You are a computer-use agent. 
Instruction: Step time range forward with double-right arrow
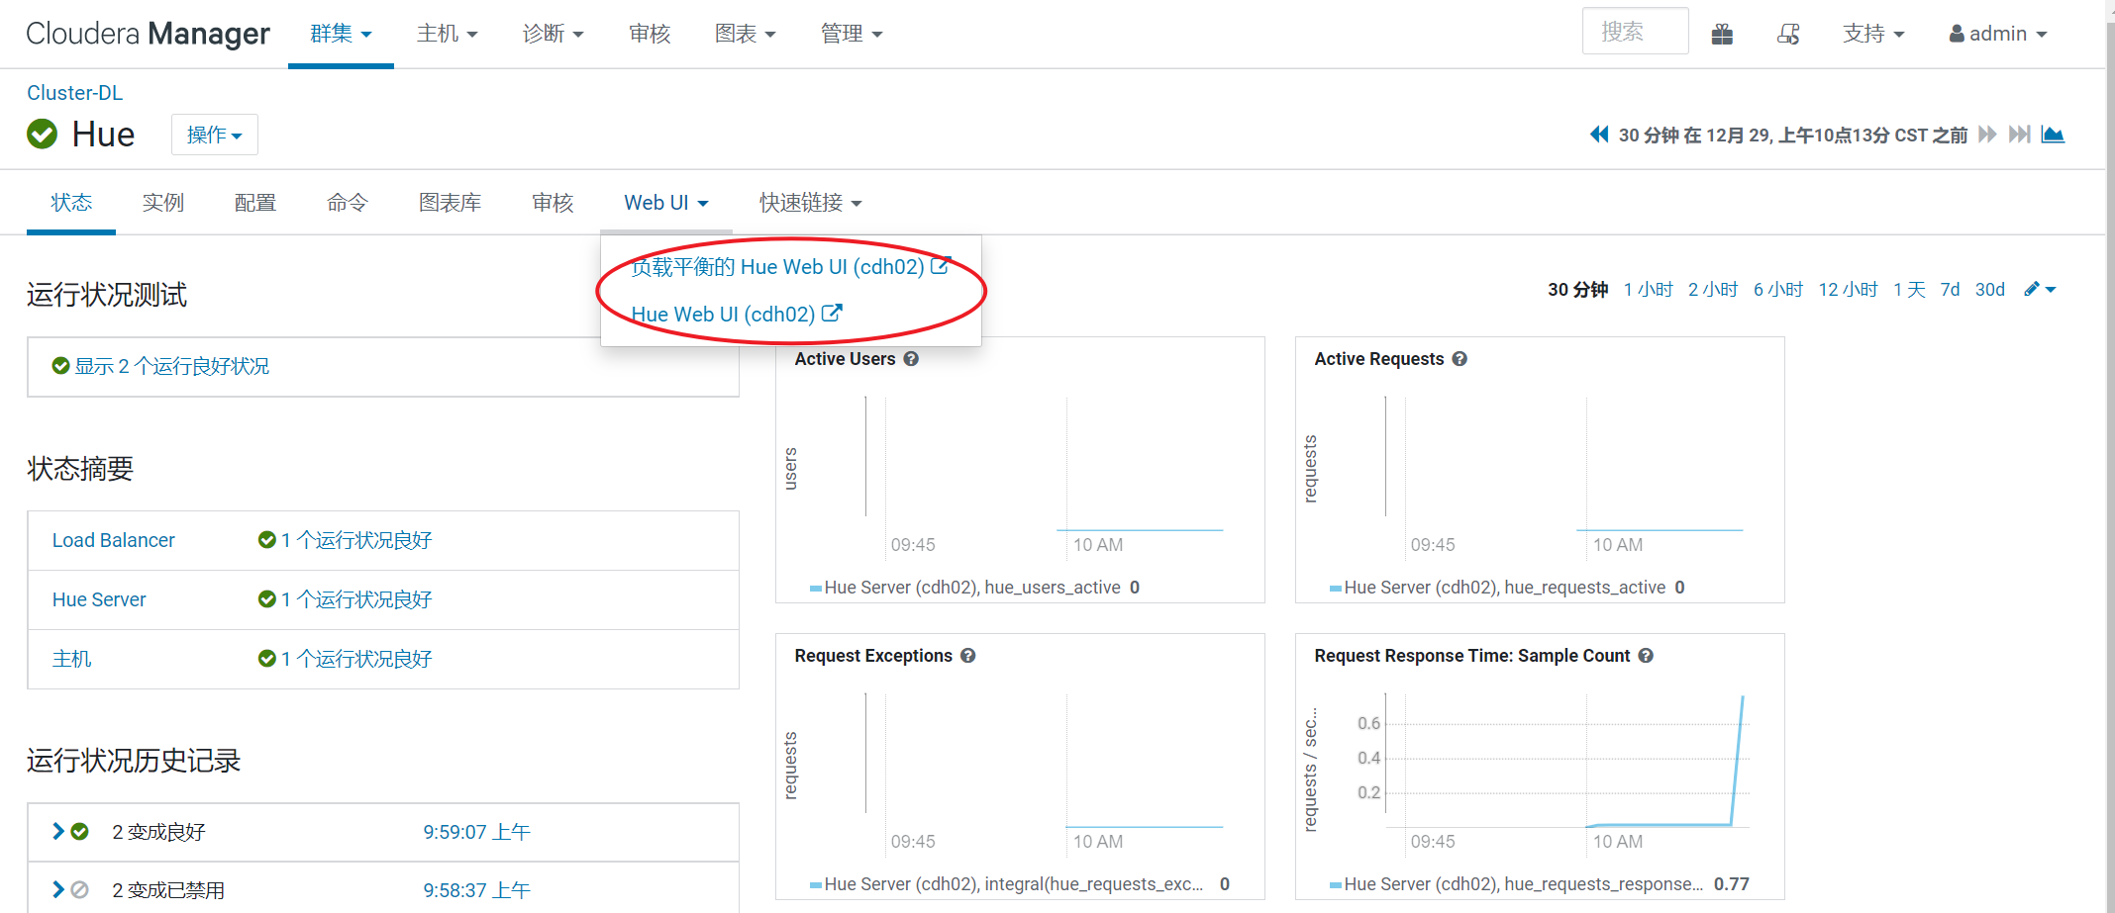(1987, 135)
